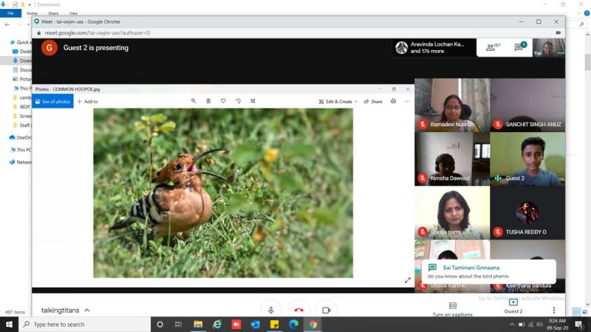Toggle the camera in the Meet call
The height and width of the screenshot is (332, 591).
[327, 310]
